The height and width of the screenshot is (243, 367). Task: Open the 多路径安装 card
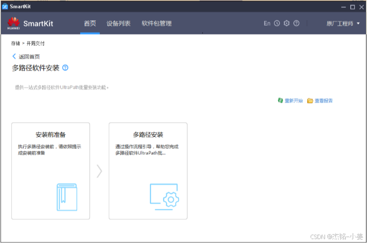coord(148,171)
